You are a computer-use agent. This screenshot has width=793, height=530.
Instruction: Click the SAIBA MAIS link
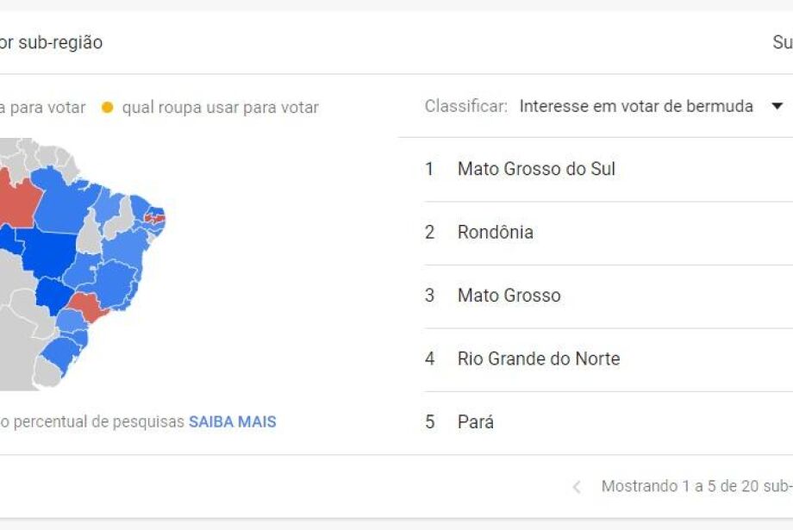coord(233,422)
